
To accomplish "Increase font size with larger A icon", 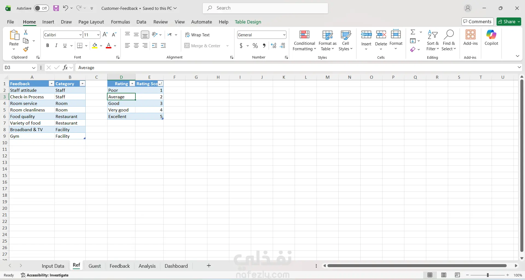I will pos(105,34).
